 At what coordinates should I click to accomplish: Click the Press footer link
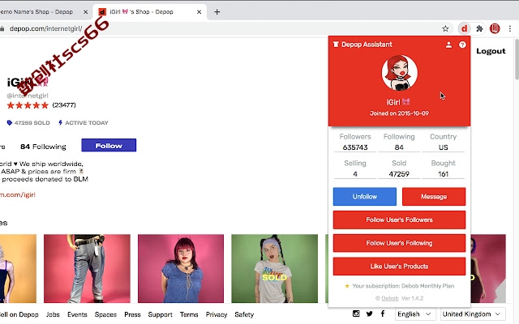tap(132, 314)
